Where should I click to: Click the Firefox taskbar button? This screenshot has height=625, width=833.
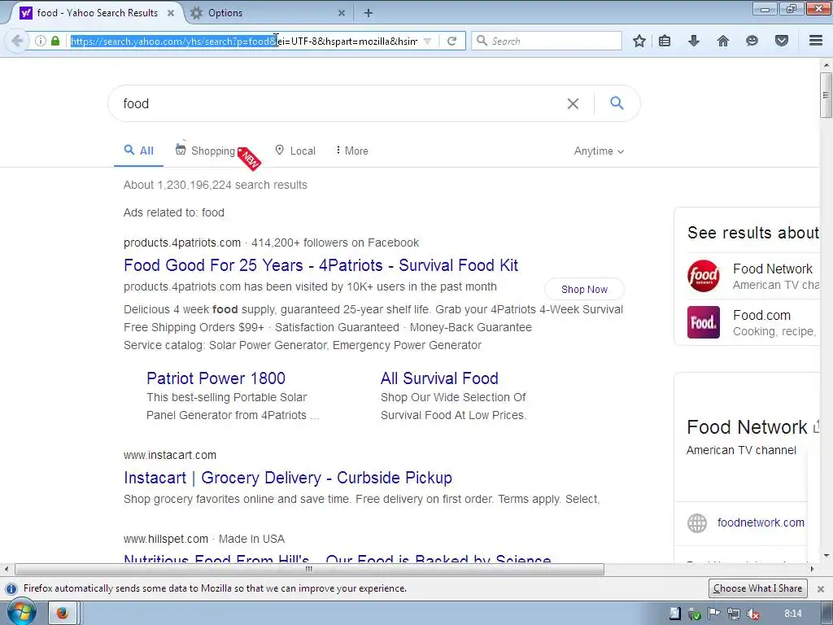click(x=63, y=614)
